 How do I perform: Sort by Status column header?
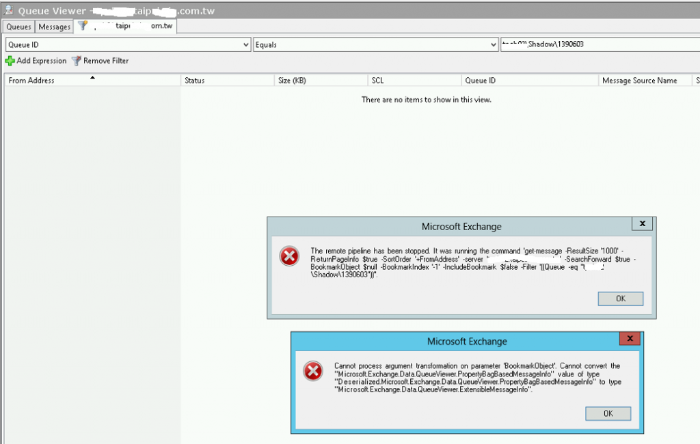point(227,81)
